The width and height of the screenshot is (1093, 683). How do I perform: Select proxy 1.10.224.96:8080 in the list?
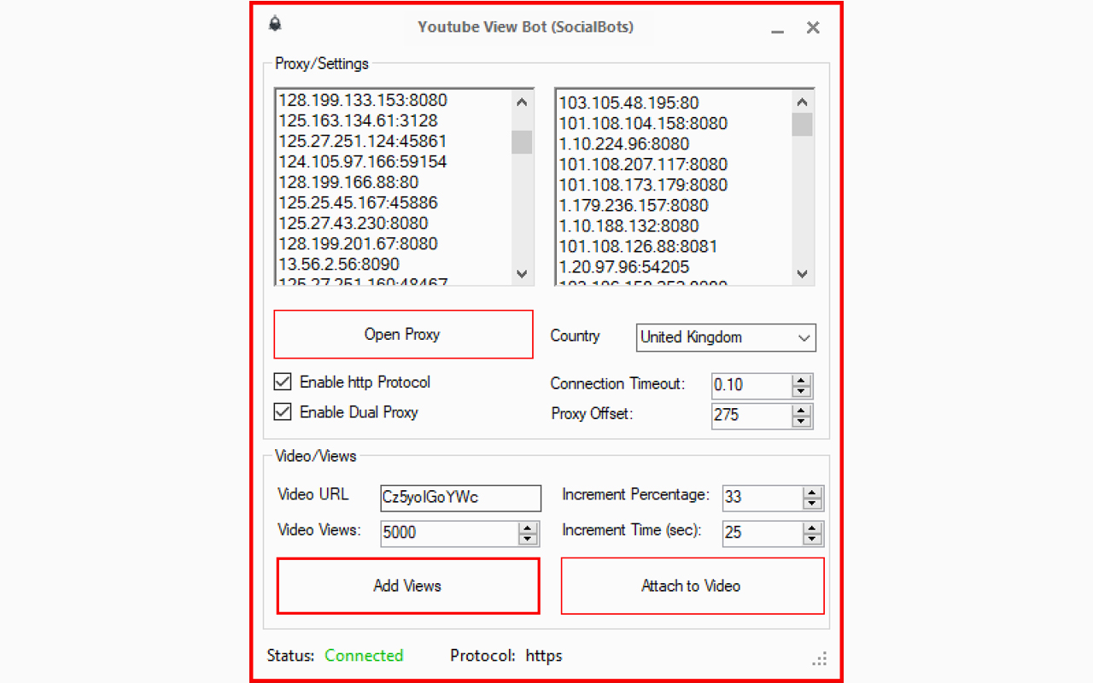pyautogui.click(x=624, y=144)
